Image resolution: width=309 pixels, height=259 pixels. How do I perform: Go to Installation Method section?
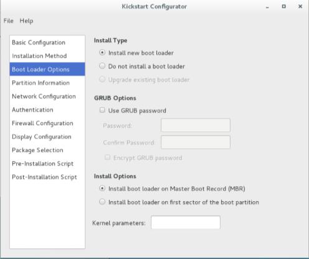[x=47, y=56]
